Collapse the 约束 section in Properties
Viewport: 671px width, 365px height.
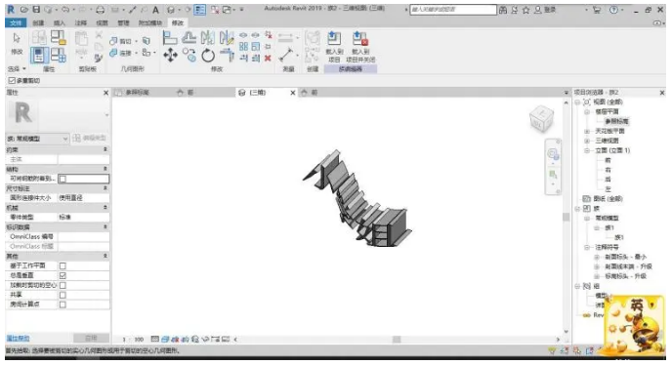105,150
